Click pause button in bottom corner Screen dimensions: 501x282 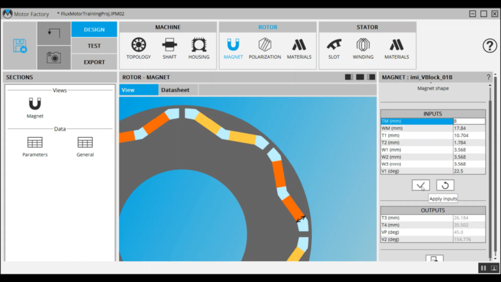(483, 268)
